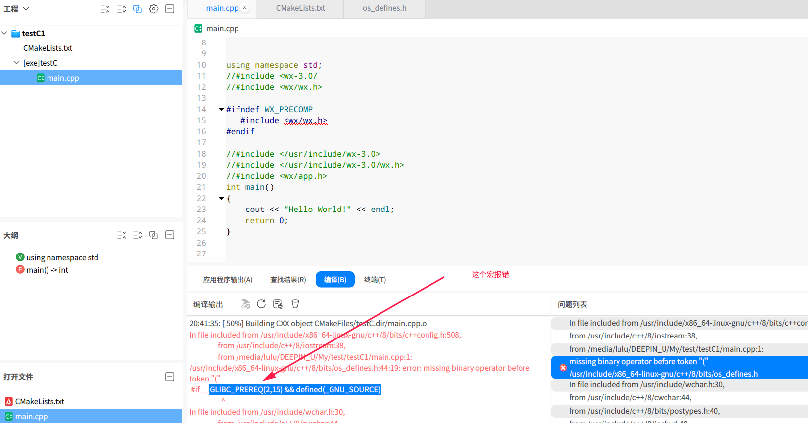Screen dimensions: 808x423
Task: Collapse all items in the 工程 project panel
Action: (105, 9)
